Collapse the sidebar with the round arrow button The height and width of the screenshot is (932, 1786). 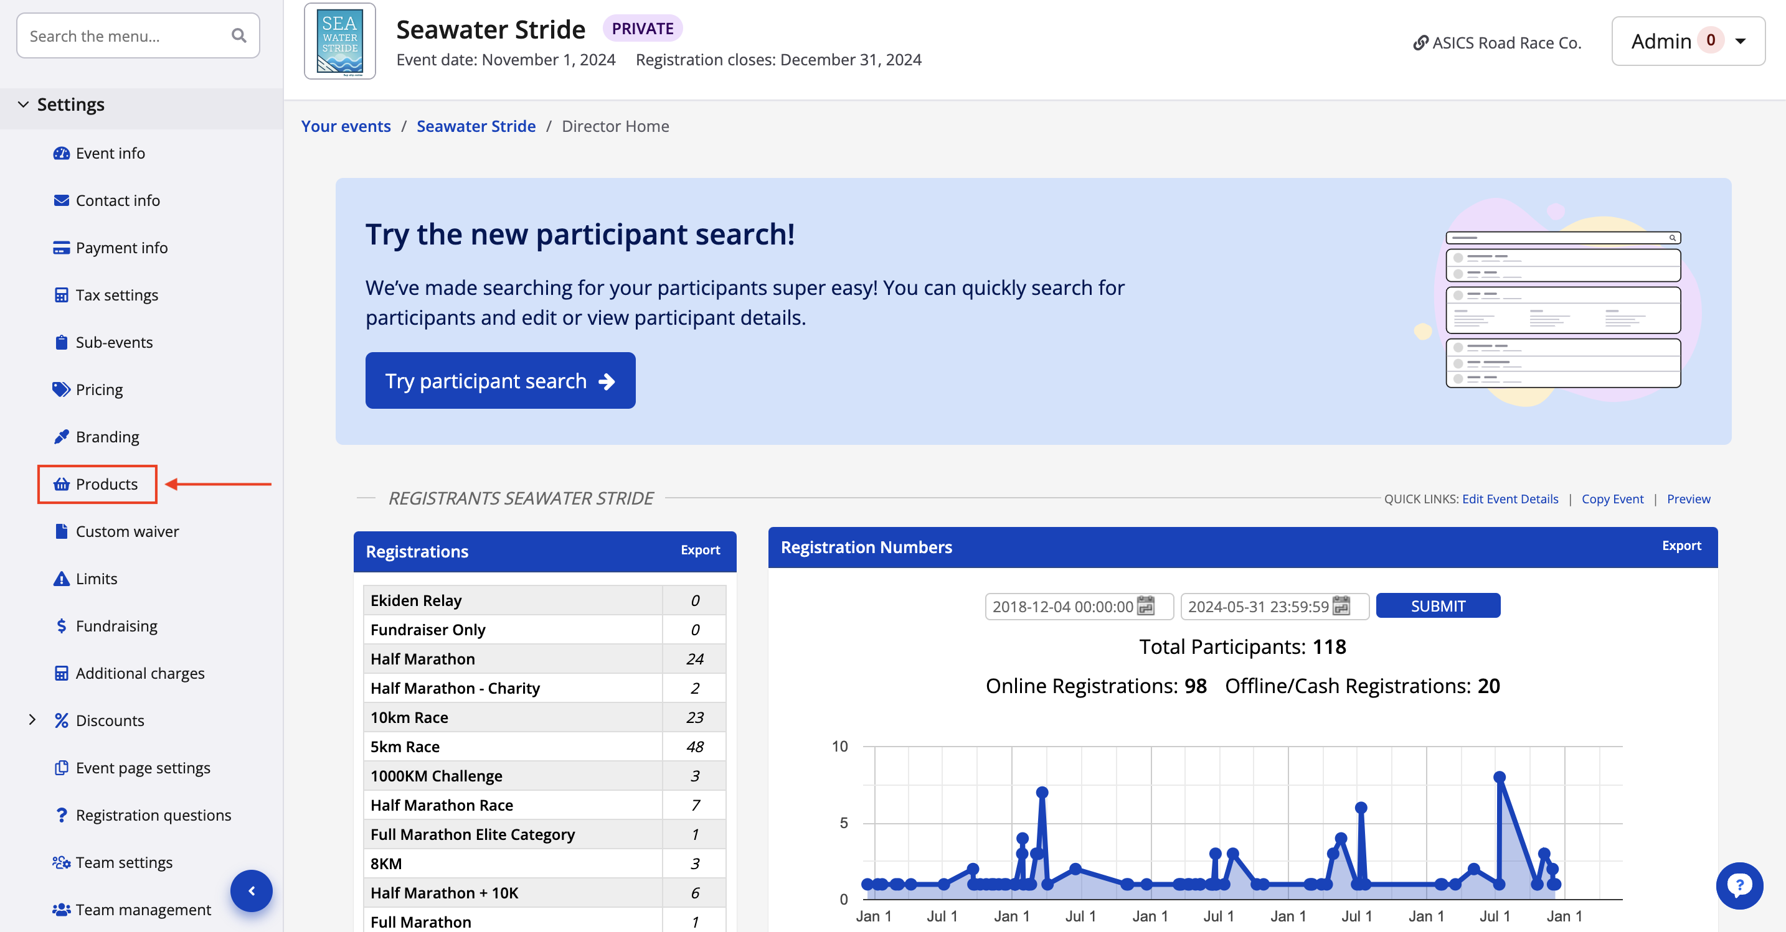coord(251,891)
